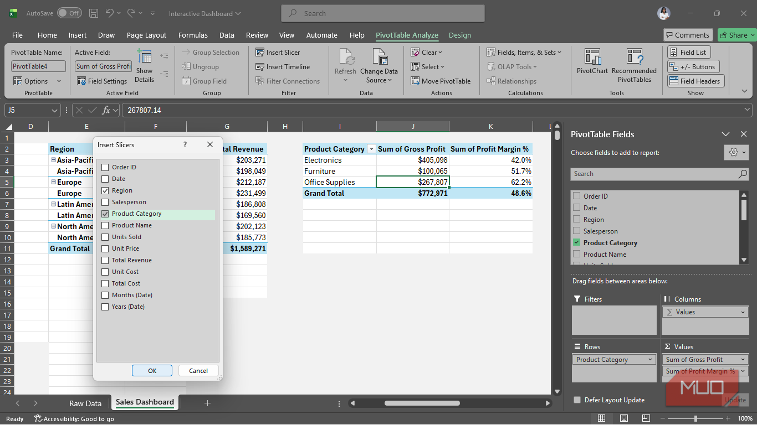Confirm with OK in Insert Slicers
The image size is (757, 425).
152,371
